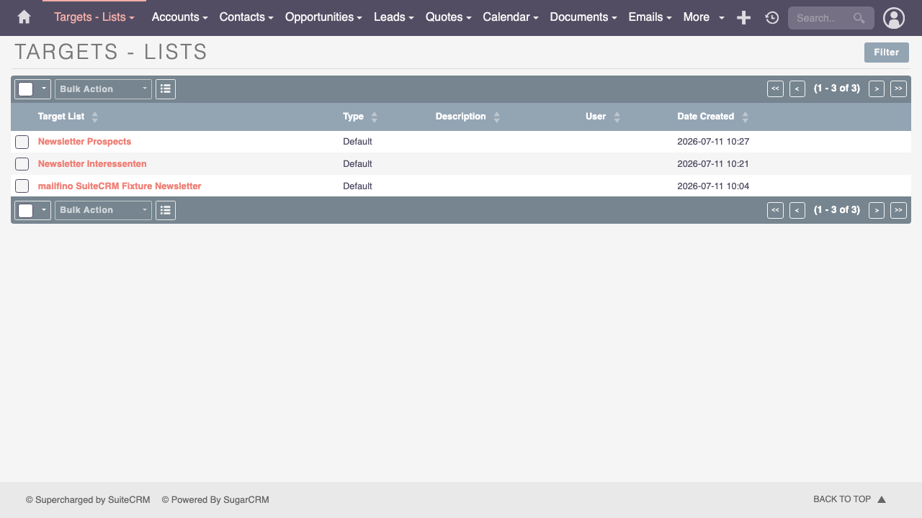This screenshot has width=922, height=518.
Task: Show recently viewed history icon
Action: click(772, 18)
